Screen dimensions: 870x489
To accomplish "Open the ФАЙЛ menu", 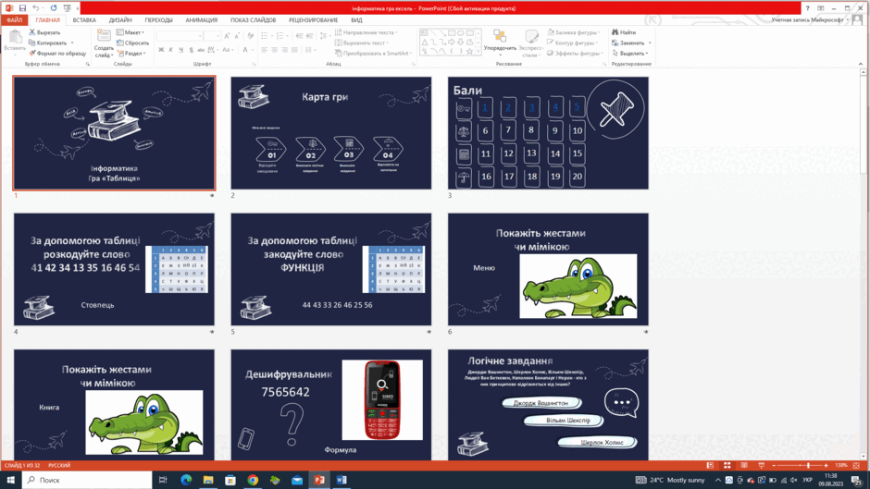I will [15, 20].
